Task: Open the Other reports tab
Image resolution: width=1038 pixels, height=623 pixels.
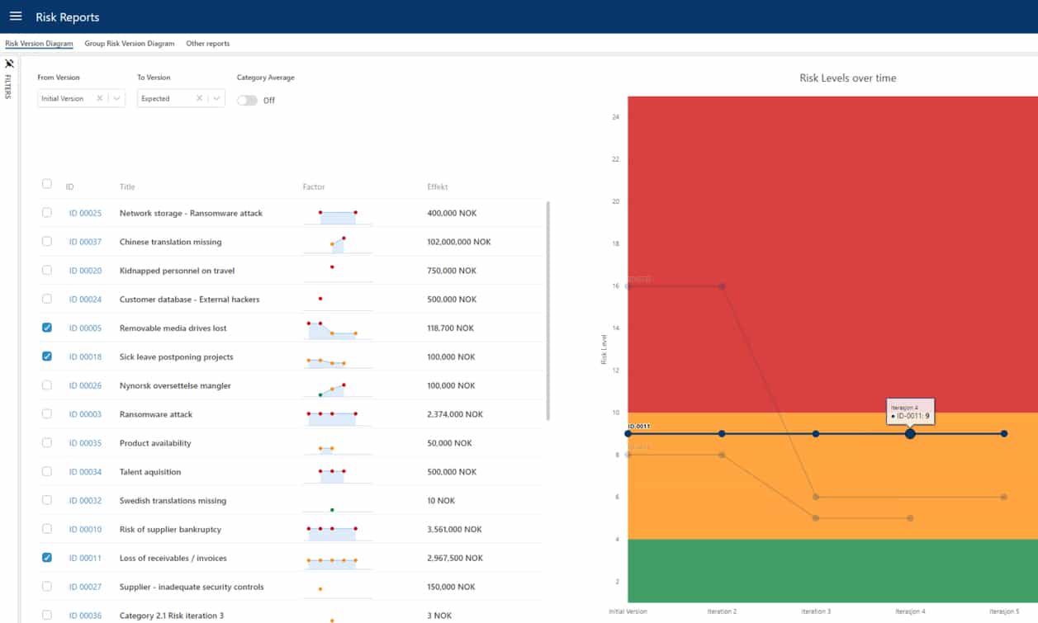Action: (207, 44)
